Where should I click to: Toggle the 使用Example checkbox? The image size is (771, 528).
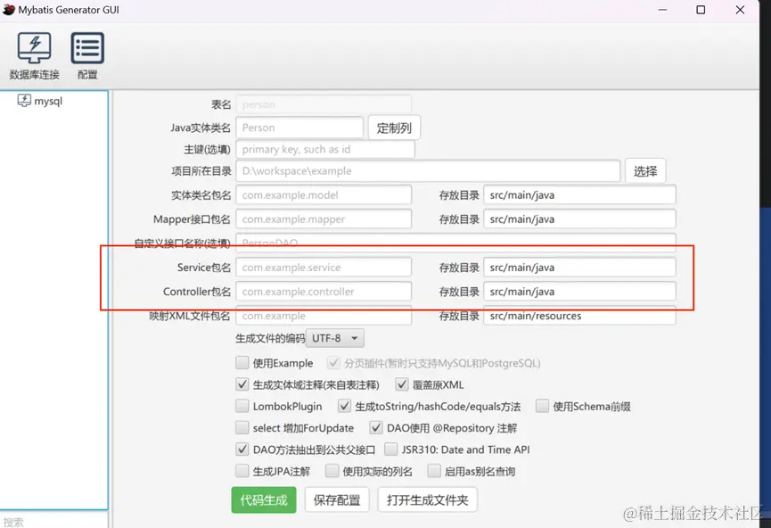(x=242, y=363)
